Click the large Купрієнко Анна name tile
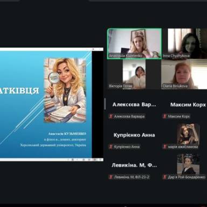This screenshot has width=207, height=207. click(134, 135)
